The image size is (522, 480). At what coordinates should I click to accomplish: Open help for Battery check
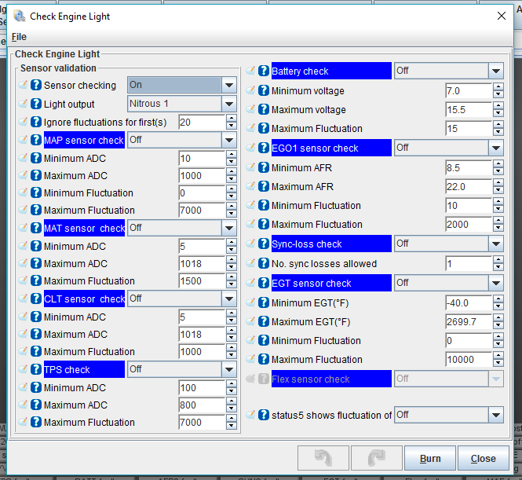[264, 71]
